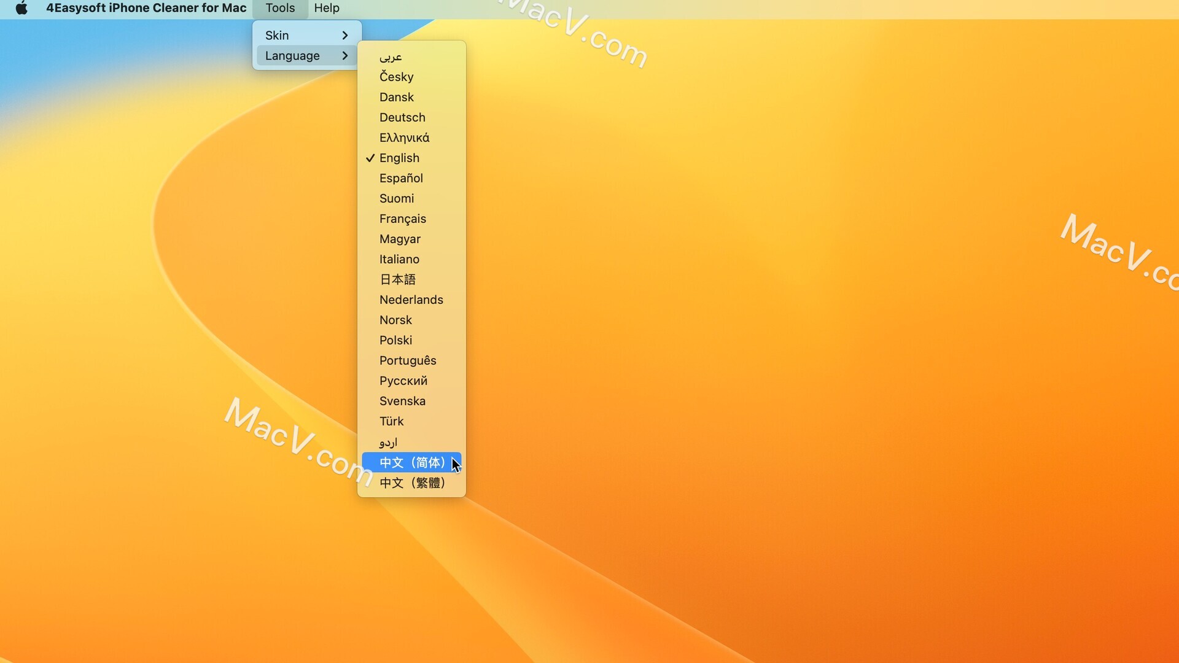This screenshot has height=663, width=1179.
Task: Select Polski from language list
Action: click(396, 340)
